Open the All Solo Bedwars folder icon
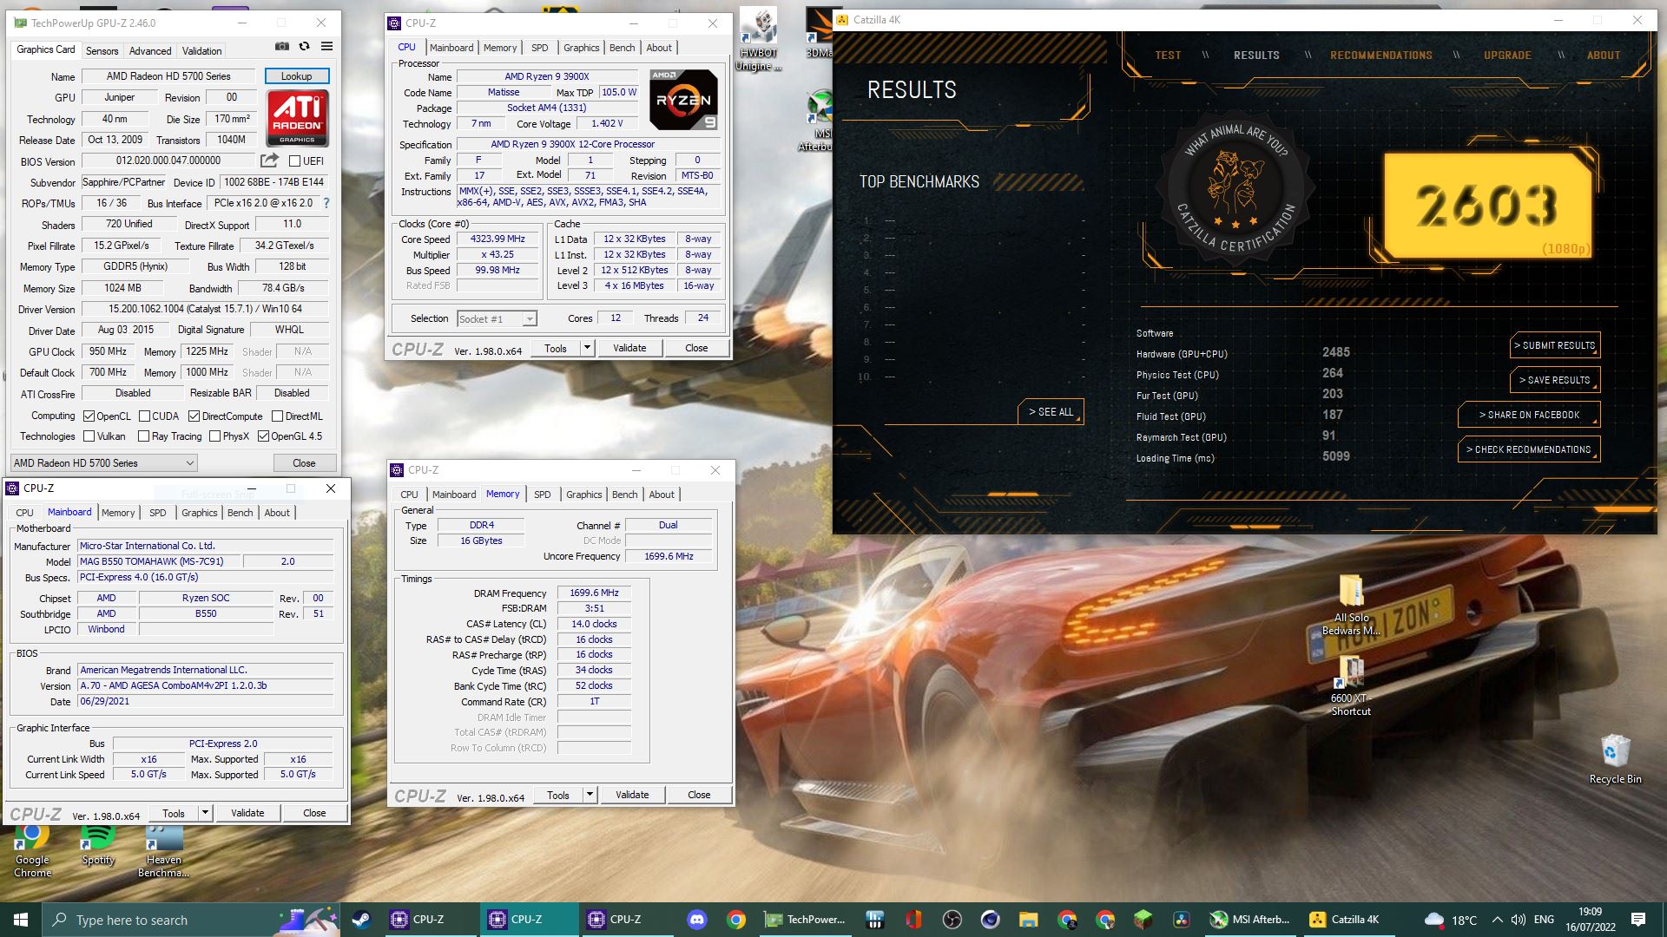 coord(1351,606)
